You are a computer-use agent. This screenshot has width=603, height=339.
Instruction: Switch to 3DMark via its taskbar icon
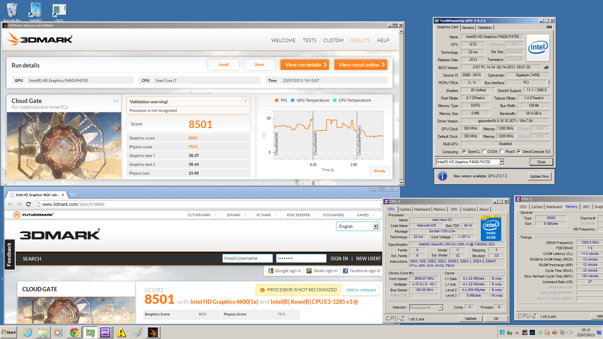[153, 332]
